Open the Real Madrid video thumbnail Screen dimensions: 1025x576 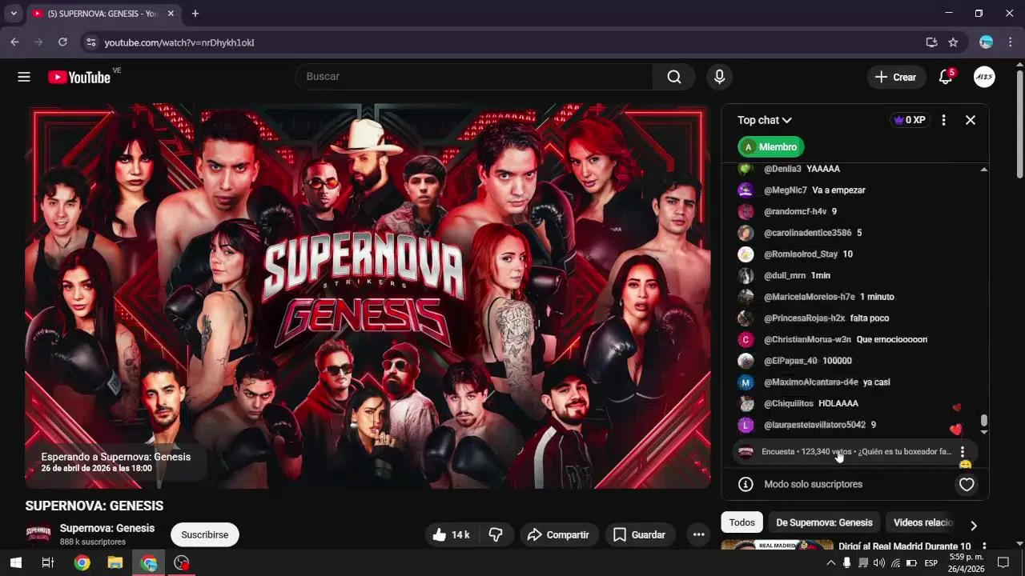tap(777, 545)
